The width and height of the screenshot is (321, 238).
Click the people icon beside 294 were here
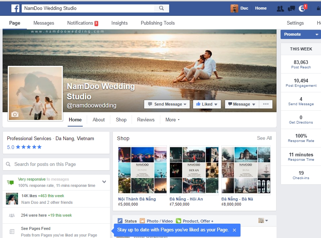pyautogui.click(x=12, y=215)
